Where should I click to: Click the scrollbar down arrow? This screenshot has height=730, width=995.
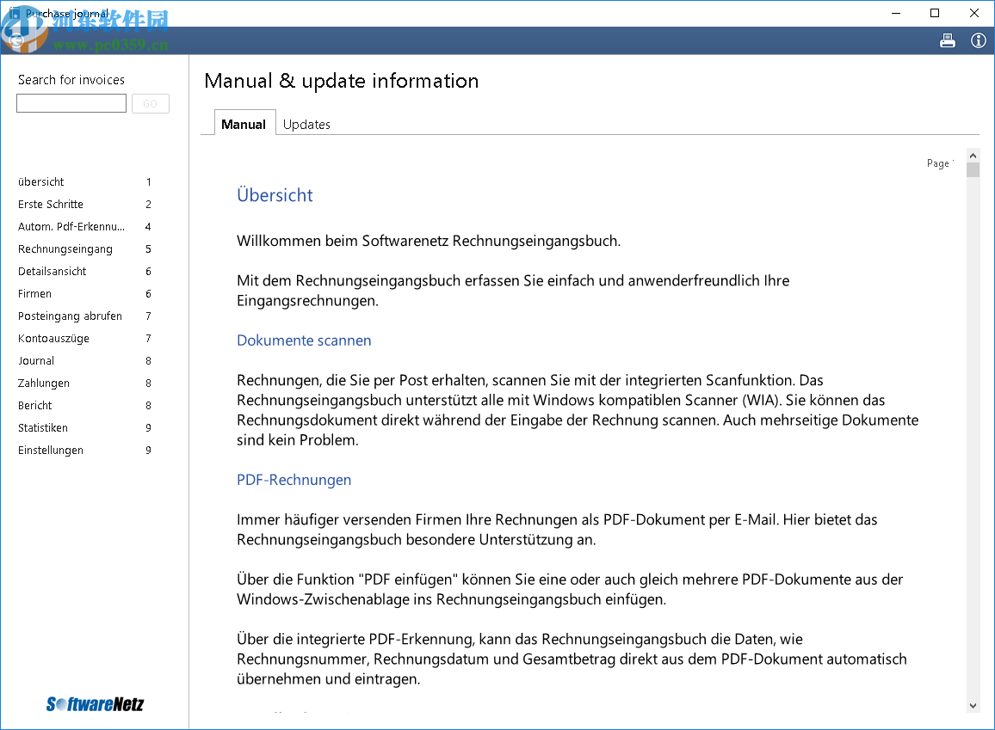(x=973, y=705)
